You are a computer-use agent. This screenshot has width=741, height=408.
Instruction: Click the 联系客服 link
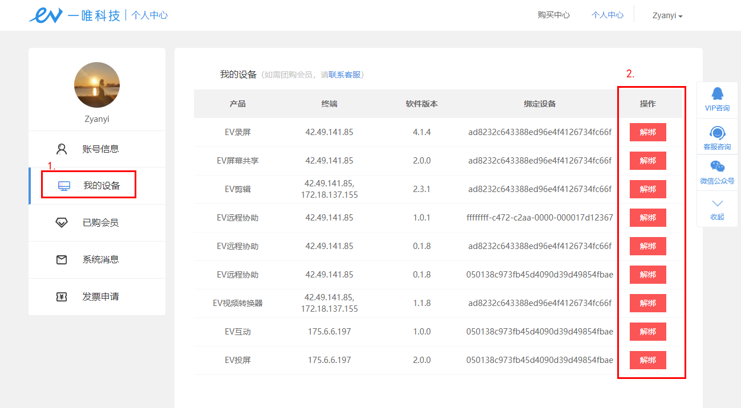(345, 75)
